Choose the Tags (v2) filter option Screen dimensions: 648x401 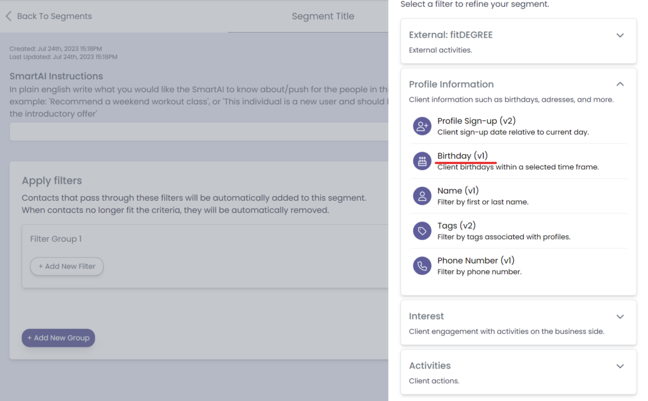point(456,225)
